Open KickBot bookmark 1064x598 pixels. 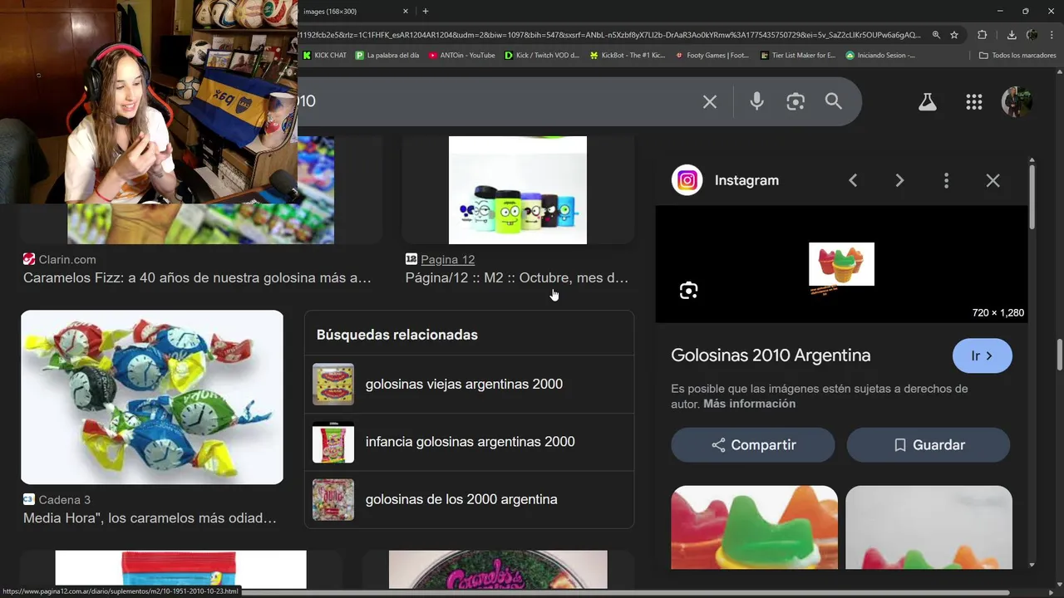pos(628,56)
